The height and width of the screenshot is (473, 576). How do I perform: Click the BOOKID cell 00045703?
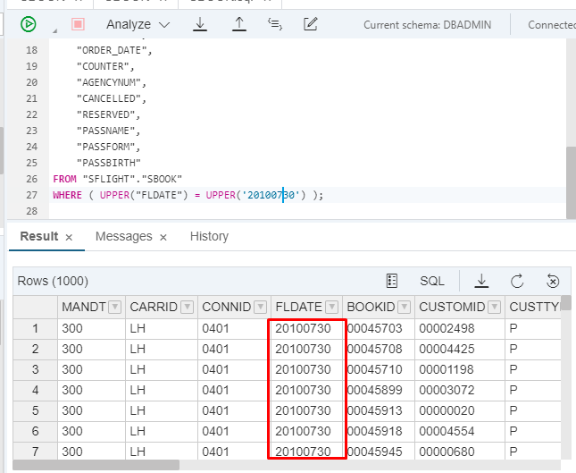[380, 328]
